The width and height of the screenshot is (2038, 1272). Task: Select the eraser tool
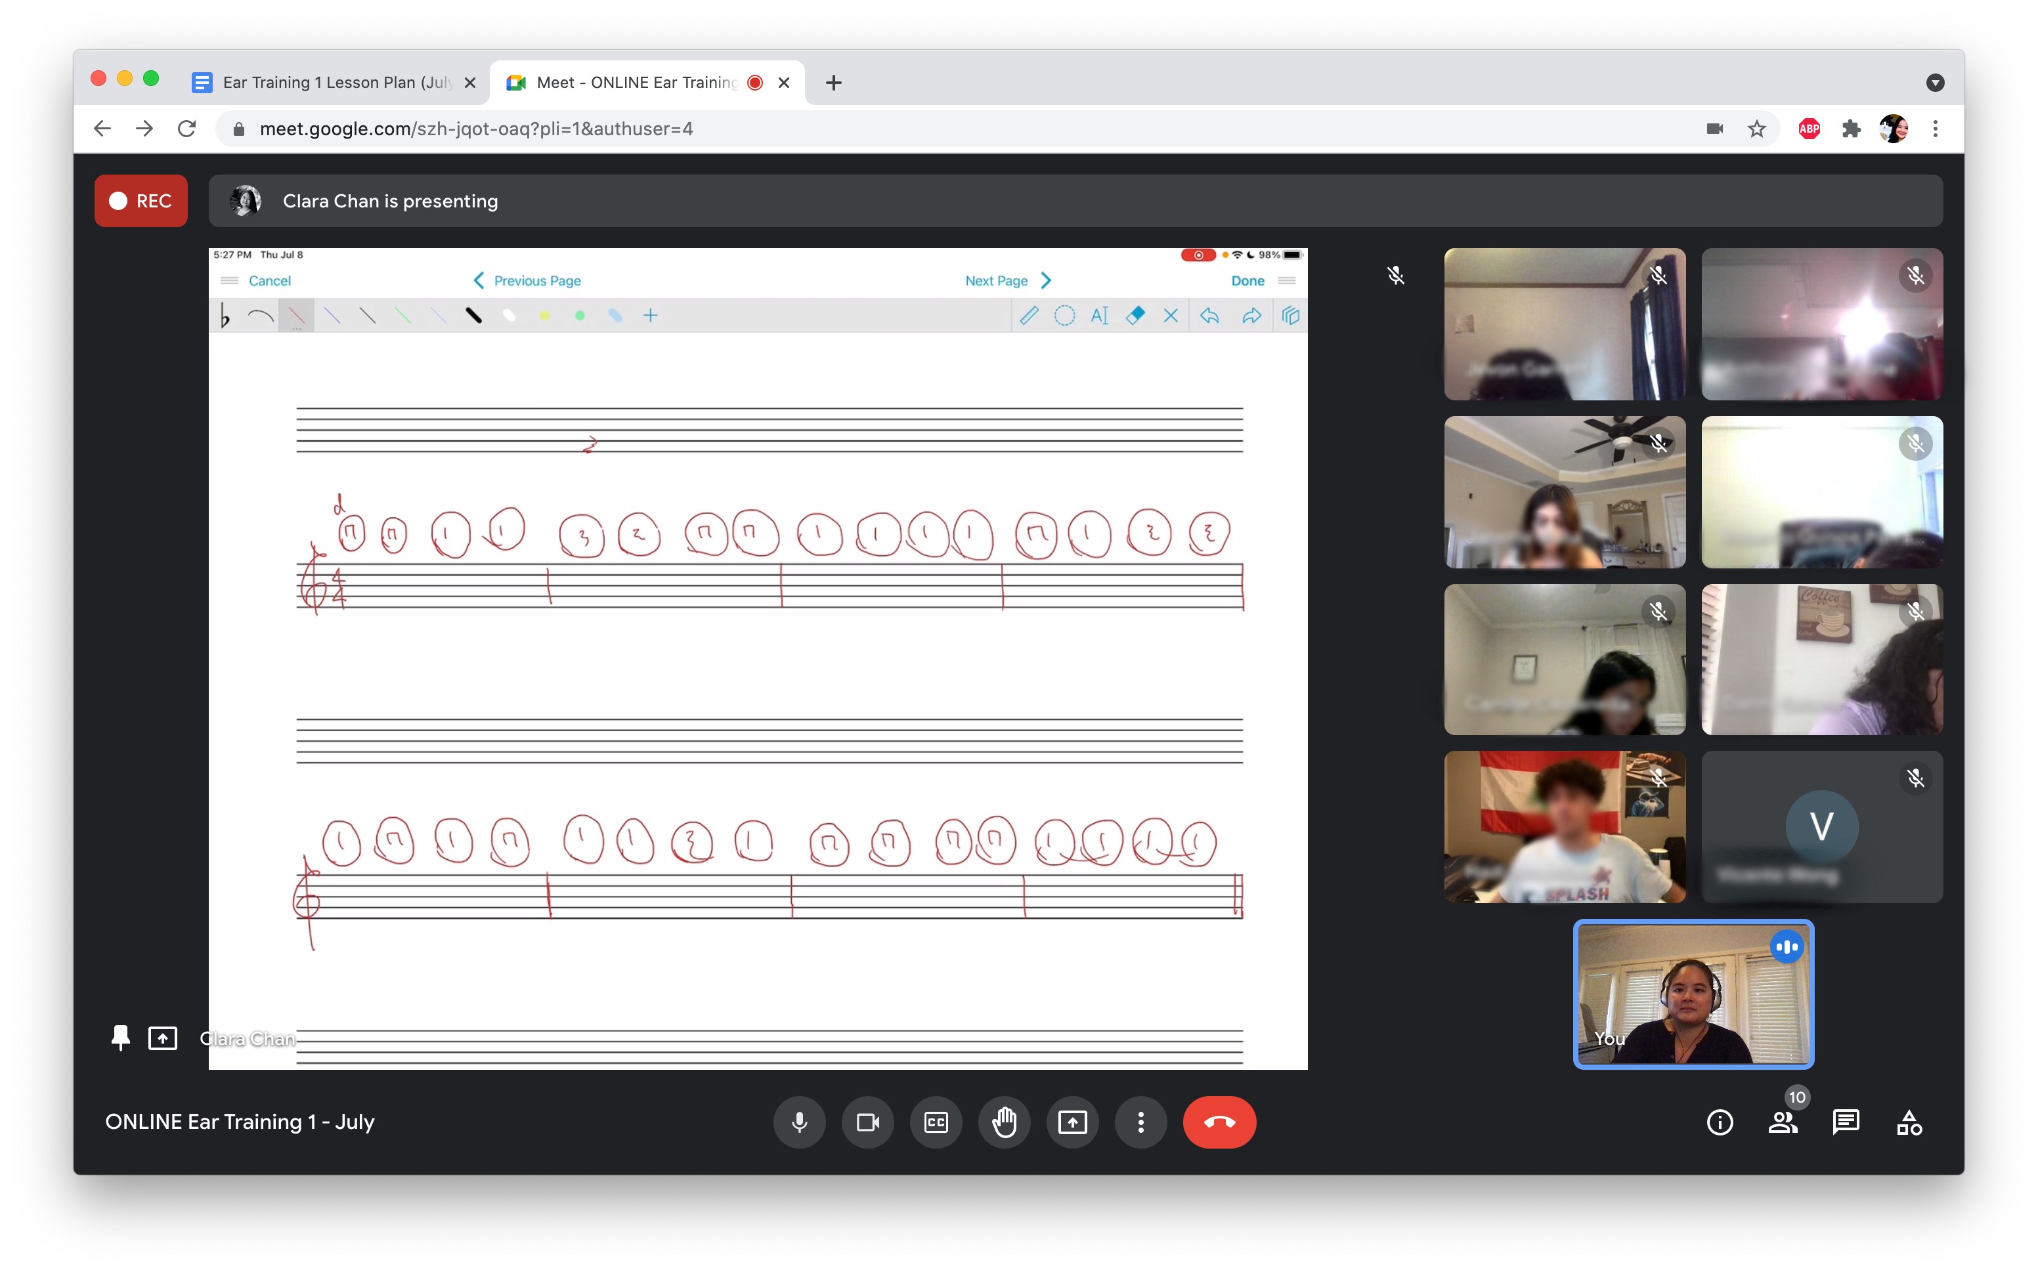(1135, 316)
